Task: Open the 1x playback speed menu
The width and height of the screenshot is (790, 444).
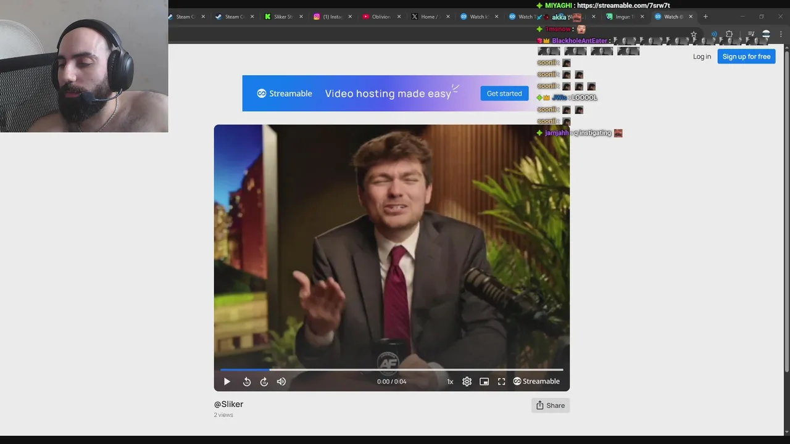Action: click(450, 382)
